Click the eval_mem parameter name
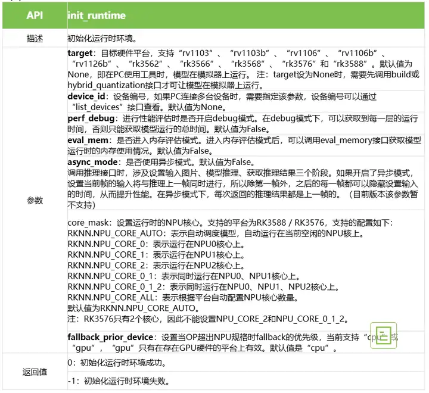Image resolution: width=429 pixels, height=393 pixels. (x=88, y=140)
